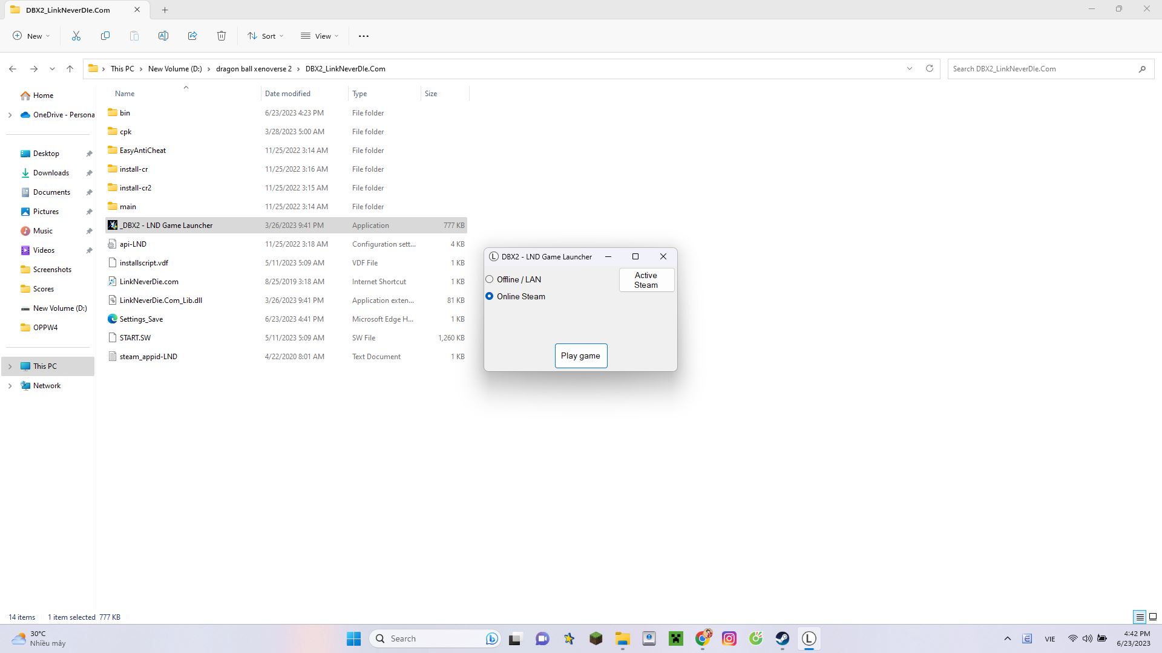Select the Offline / LAN radio button
The height and width of the screenshot is (653, 1162).
click(x=489, y=279)
